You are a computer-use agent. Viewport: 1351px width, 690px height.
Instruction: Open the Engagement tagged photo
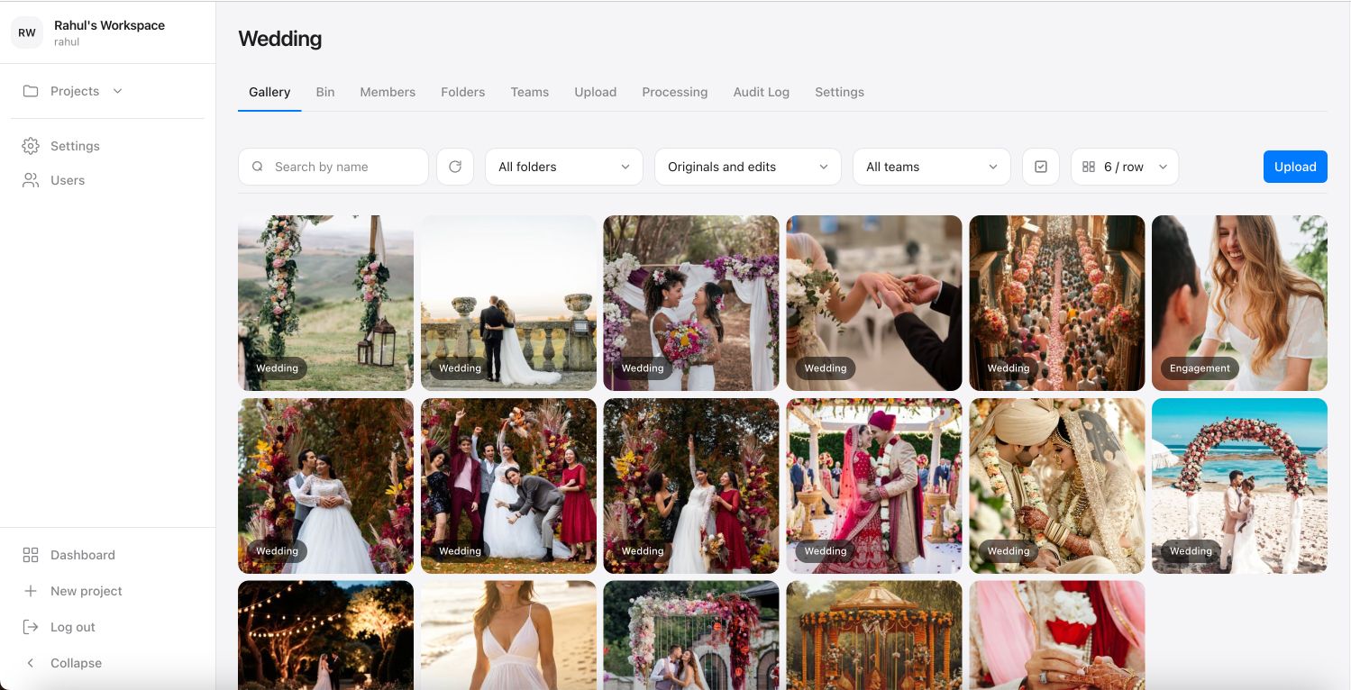(x=1240, y=303)
